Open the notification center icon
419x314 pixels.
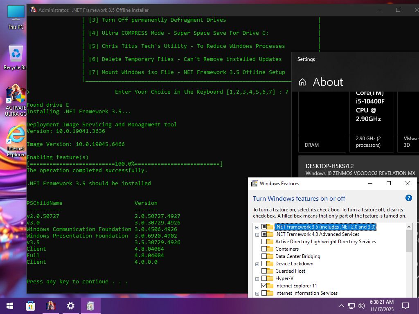tap(405, 306)
